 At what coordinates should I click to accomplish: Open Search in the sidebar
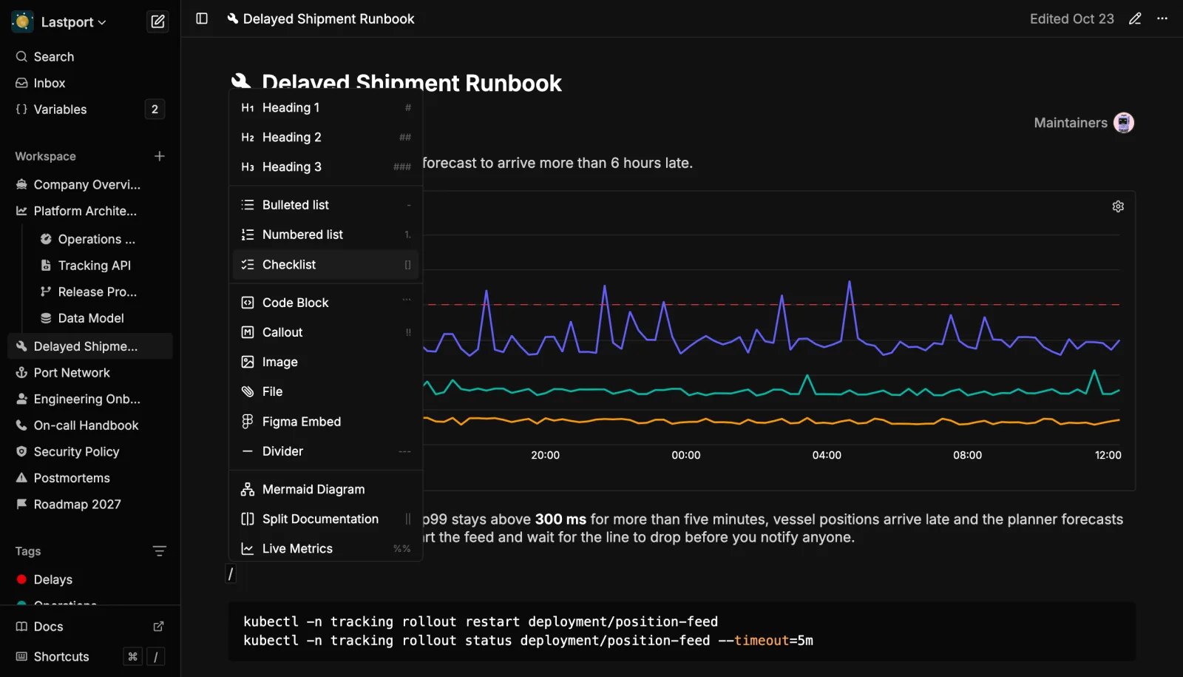90,57
